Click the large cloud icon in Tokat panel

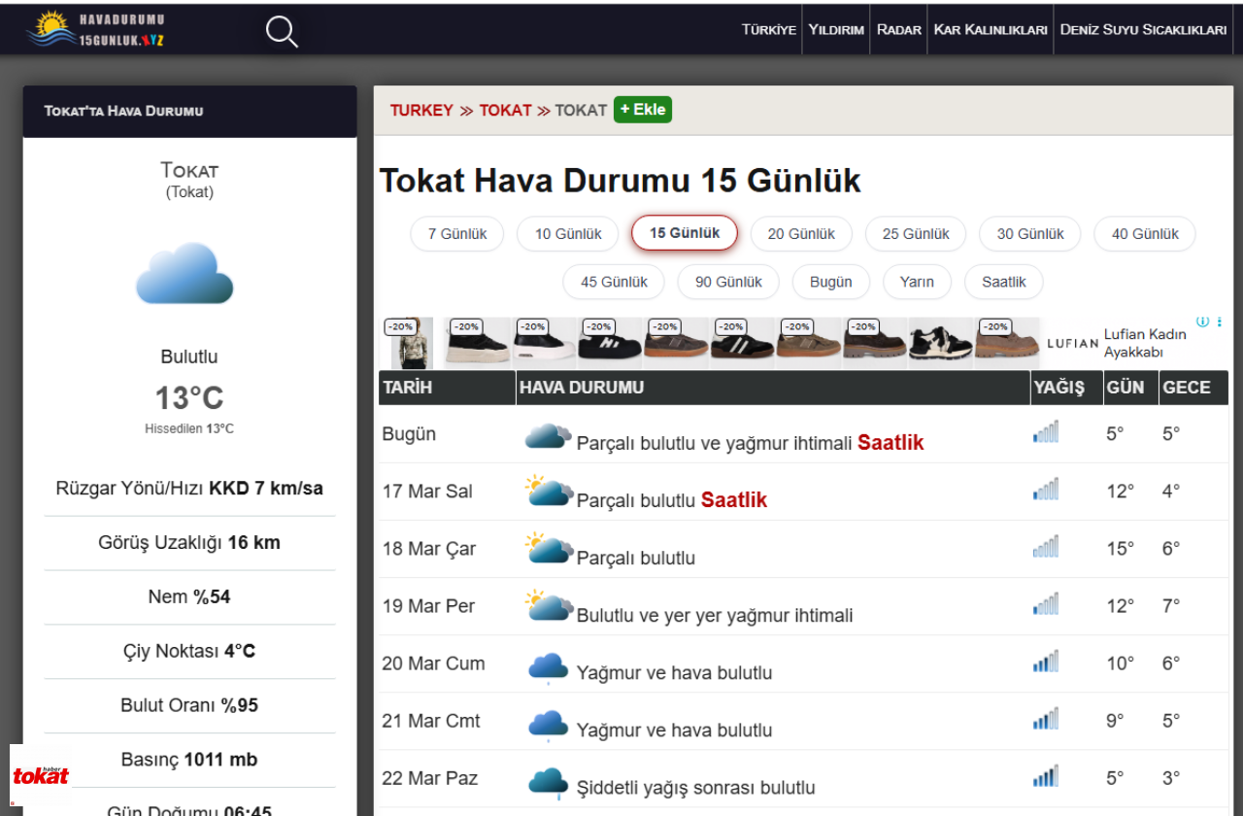click(185, 274)
